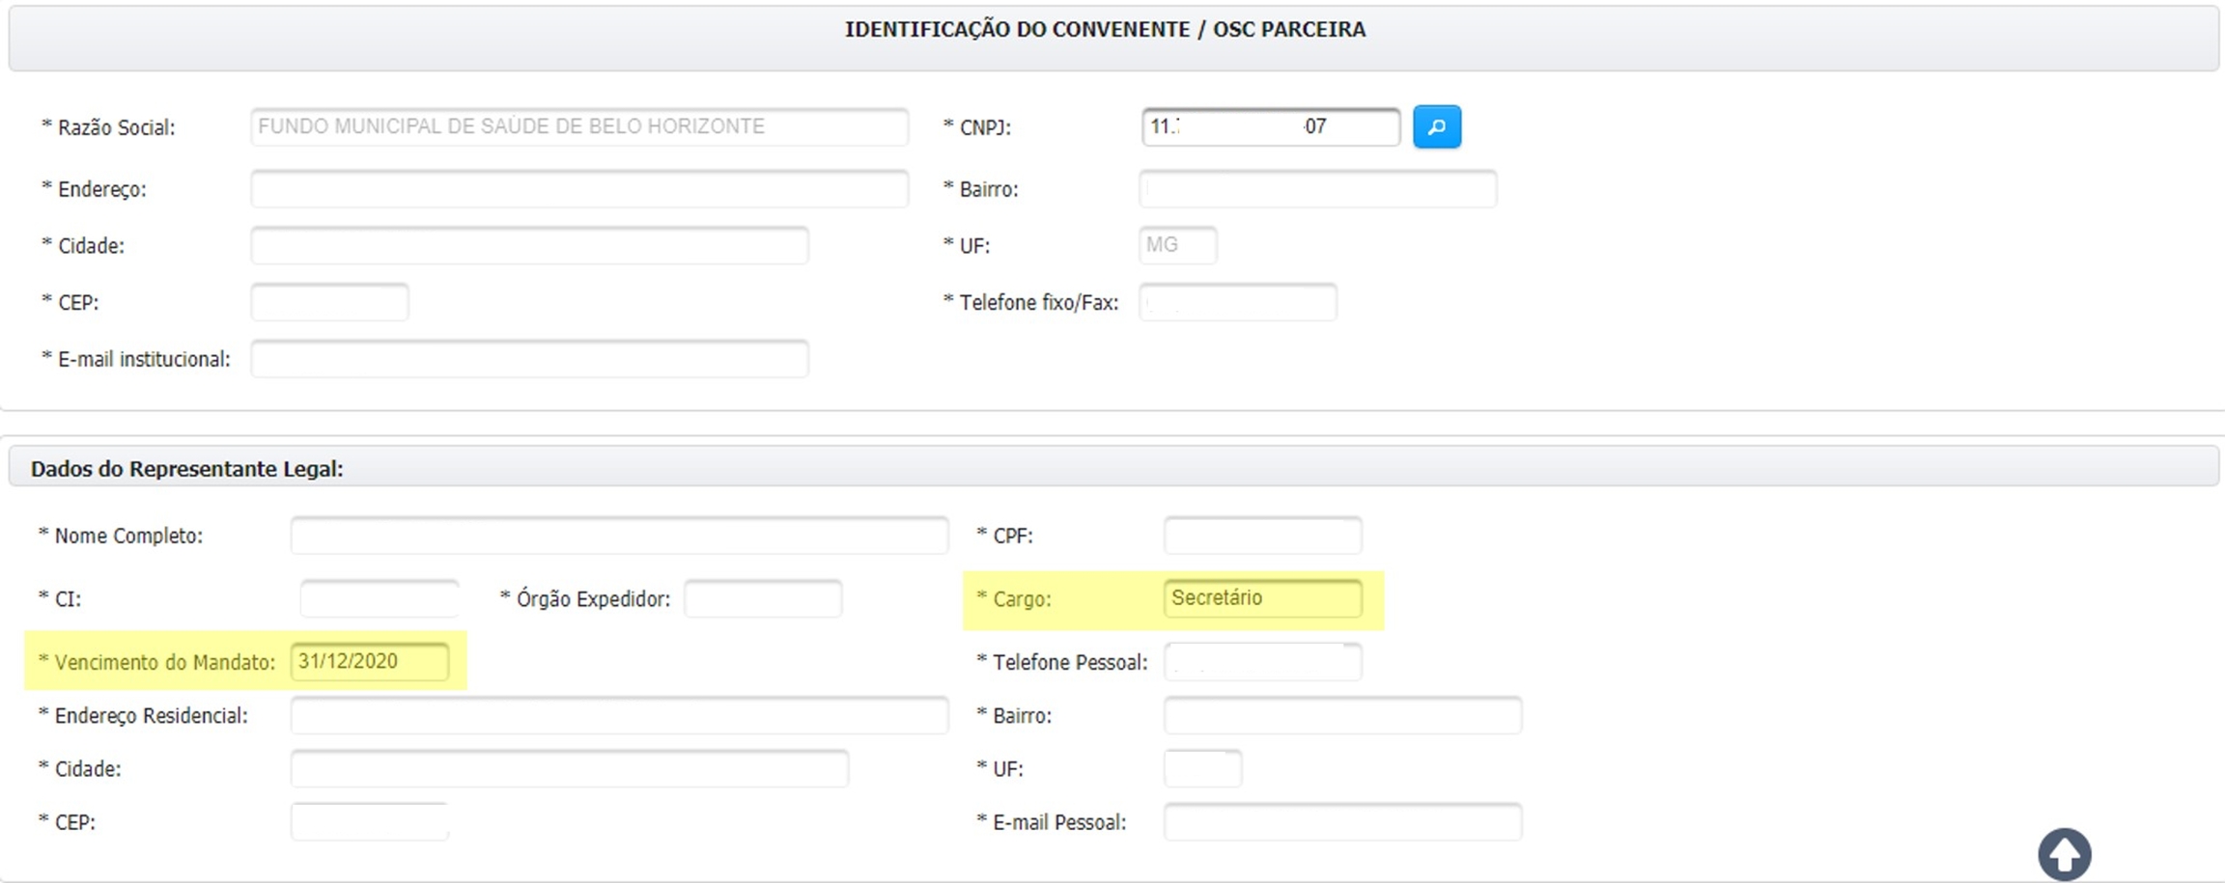Select the E-mail Pessoal input field

[1341, 822]
